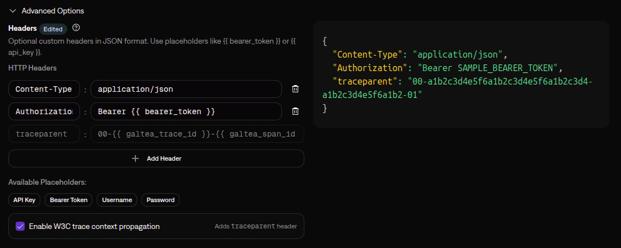Open the Headers help question-mark icon
The image size is (621, 248).
(x=77, y=28)
